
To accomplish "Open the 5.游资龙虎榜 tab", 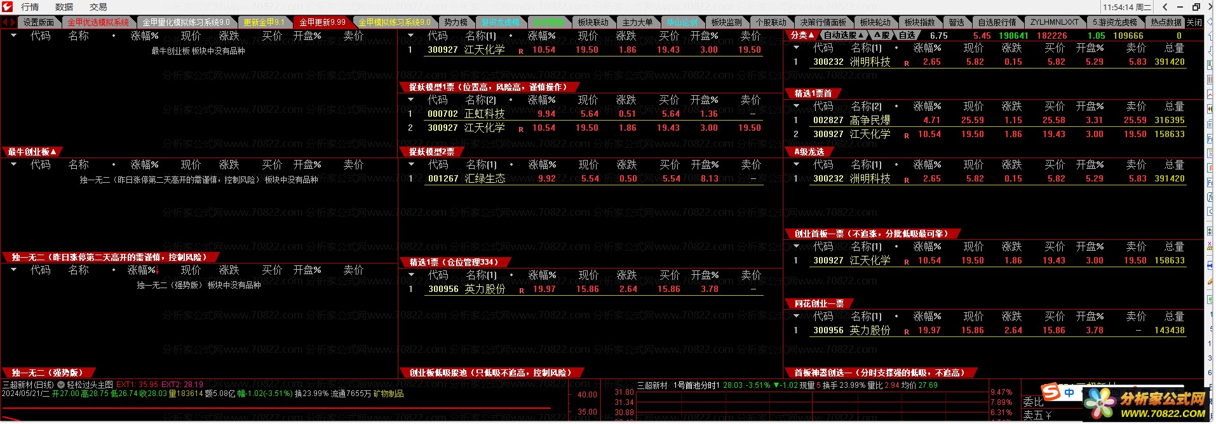I will [1114, 22].
